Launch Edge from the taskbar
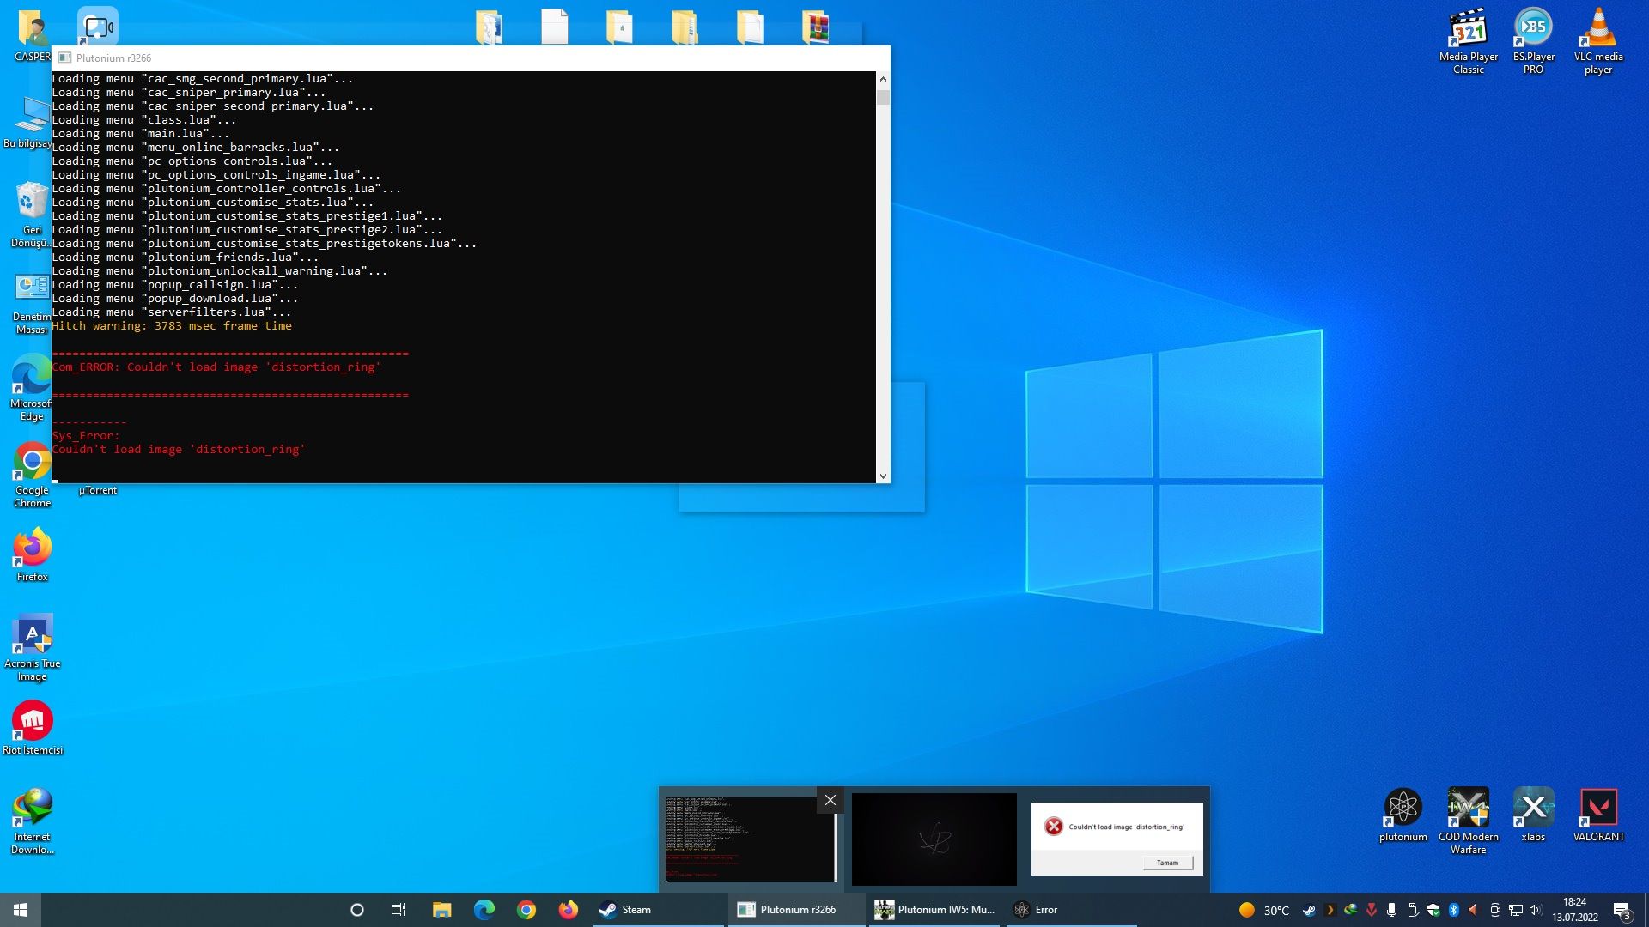This screenshot has height=927, width=1649. [484, 910]
